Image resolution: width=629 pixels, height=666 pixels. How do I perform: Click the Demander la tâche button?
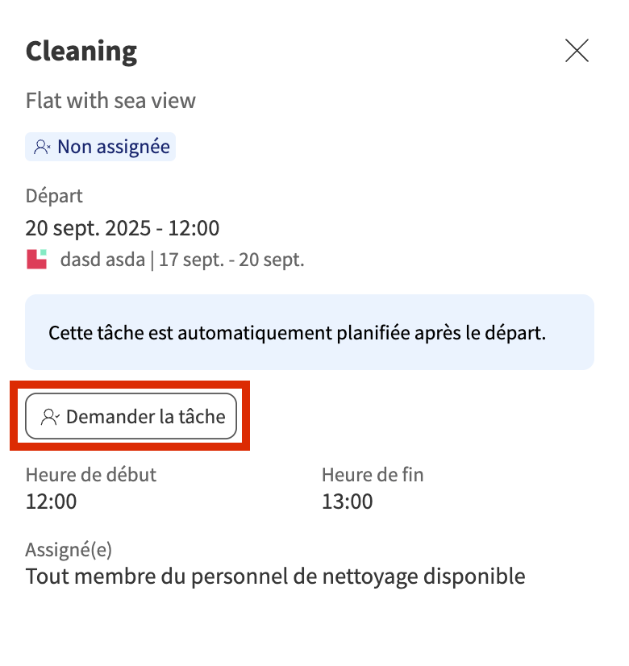click(x=131, y=416)
